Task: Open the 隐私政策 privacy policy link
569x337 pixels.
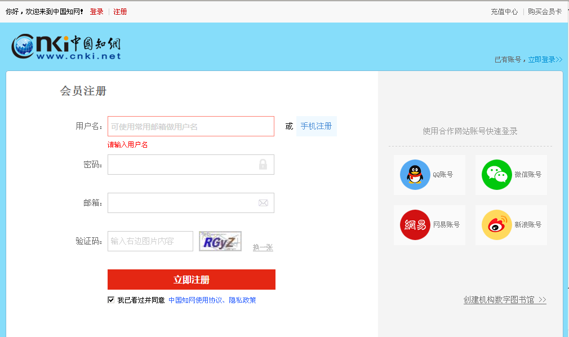Action: (242, 300)
